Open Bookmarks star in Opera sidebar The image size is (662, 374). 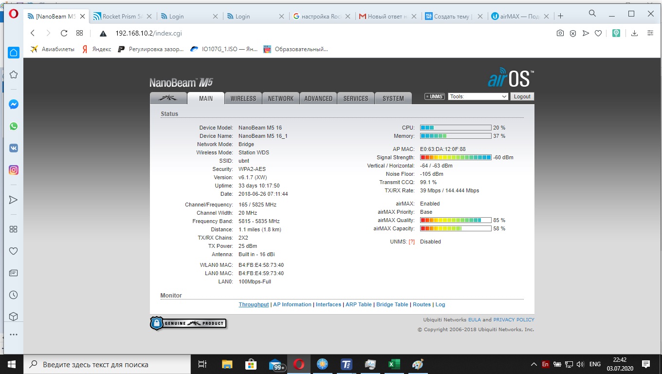click(x=14, y=75)
